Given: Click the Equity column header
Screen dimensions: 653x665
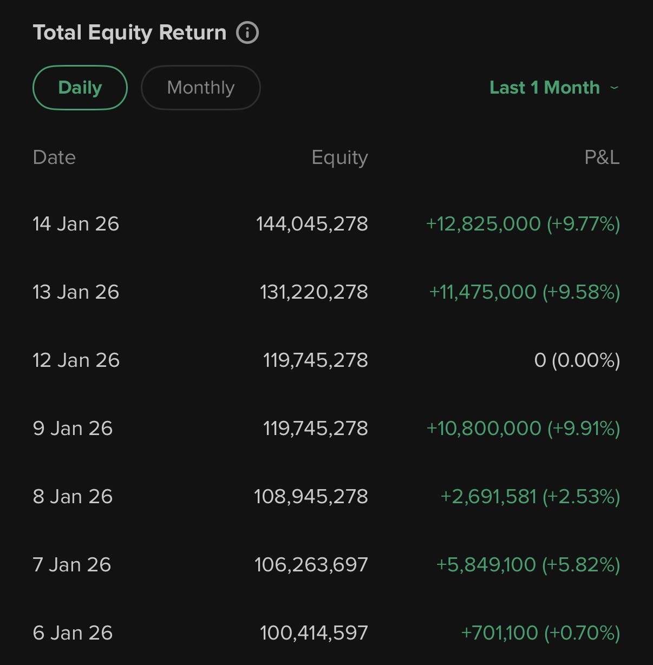Looking at the screenshot, I should pyautogui.click(x=339, y=157).
